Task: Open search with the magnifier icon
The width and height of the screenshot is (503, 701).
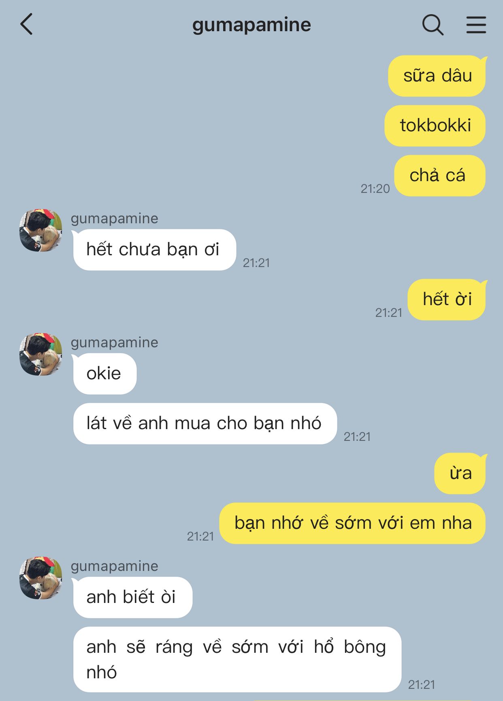Action: (x=433, y=25)
